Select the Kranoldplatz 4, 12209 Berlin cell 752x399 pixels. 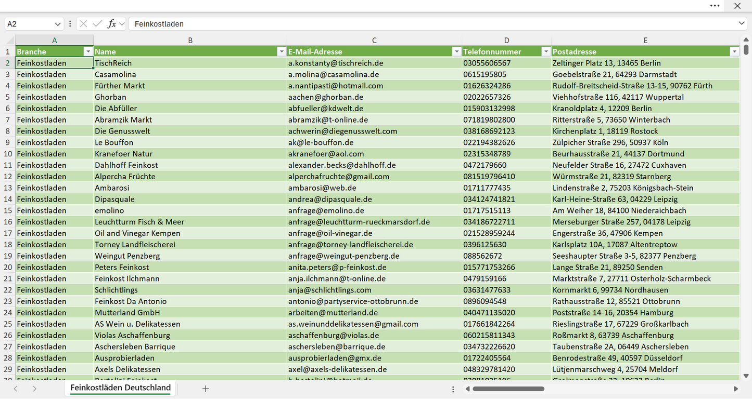645,108
